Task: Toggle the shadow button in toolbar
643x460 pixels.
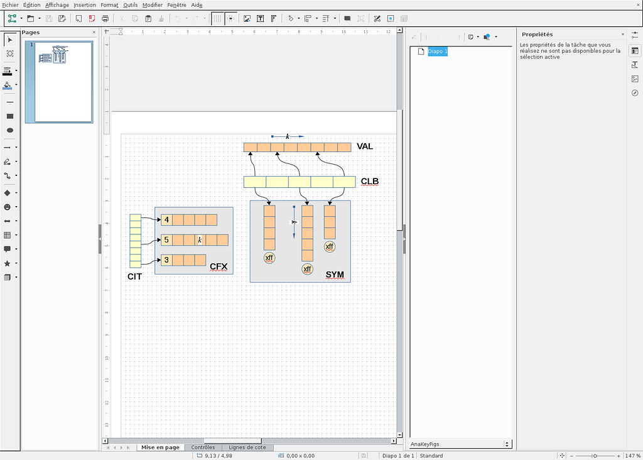Action: (x=347, y=18)
